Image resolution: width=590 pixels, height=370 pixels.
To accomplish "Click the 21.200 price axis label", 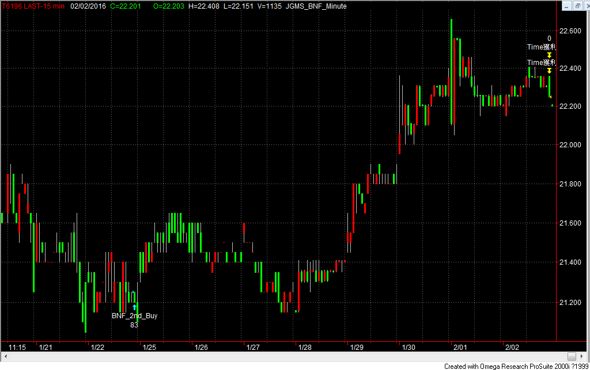I will [570, 302].
